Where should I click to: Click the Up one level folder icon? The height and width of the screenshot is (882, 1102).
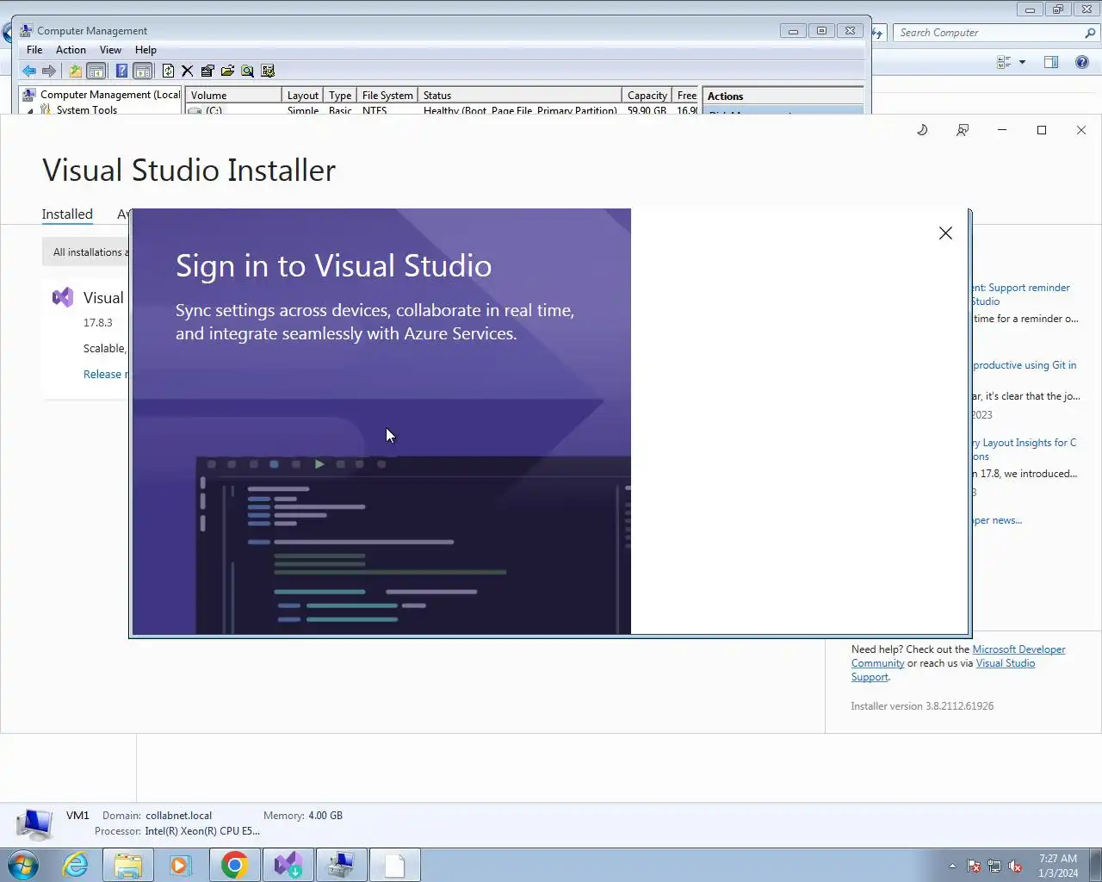(x=76, y=71)
